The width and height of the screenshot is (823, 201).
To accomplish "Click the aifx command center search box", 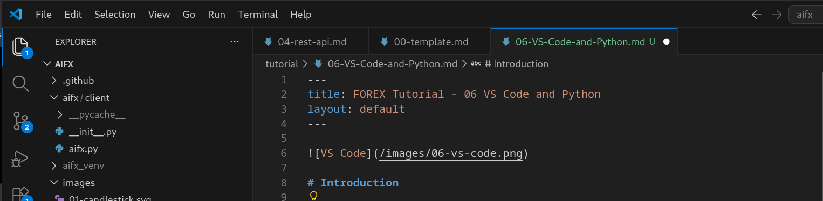I will (x=806, y=15).
